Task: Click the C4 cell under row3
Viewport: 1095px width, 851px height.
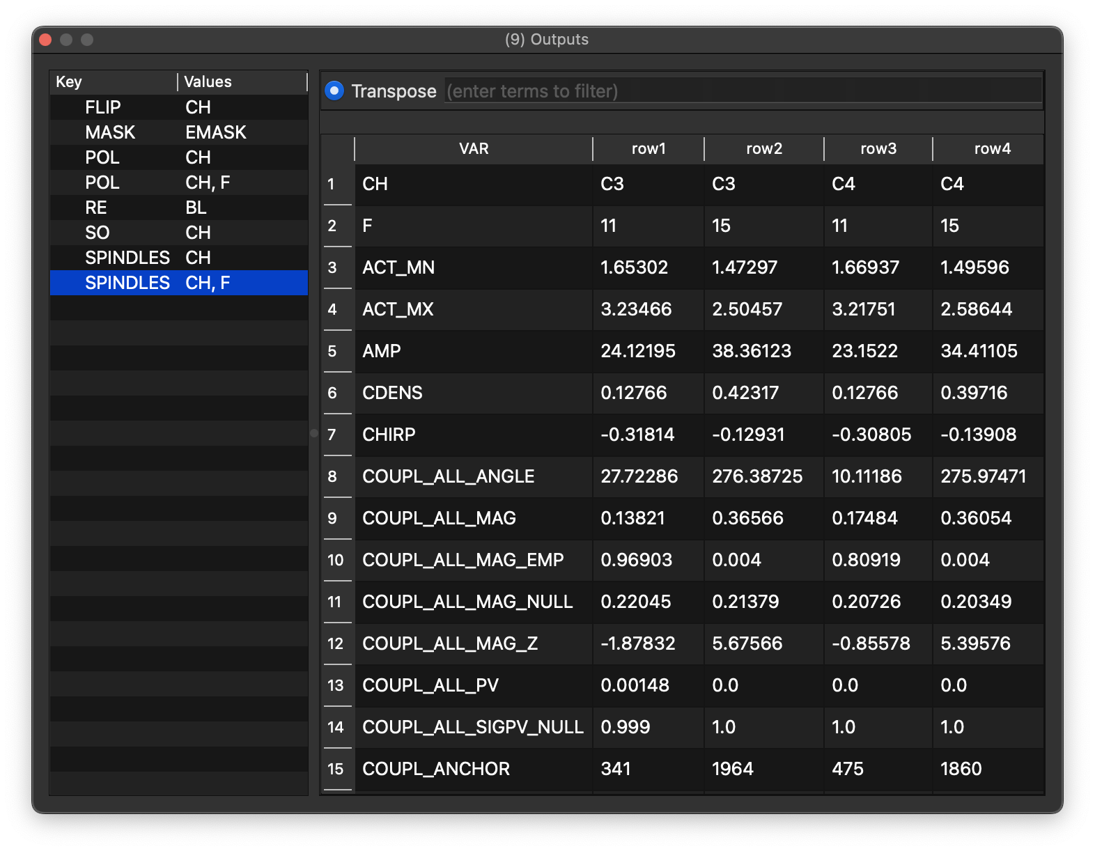Action: pyautogui.click(x=878, y=185)
